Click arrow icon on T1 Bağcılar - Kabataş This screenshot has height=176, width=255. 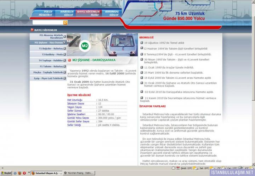(64, 48)
